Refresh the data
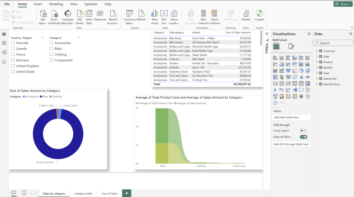 142,15
